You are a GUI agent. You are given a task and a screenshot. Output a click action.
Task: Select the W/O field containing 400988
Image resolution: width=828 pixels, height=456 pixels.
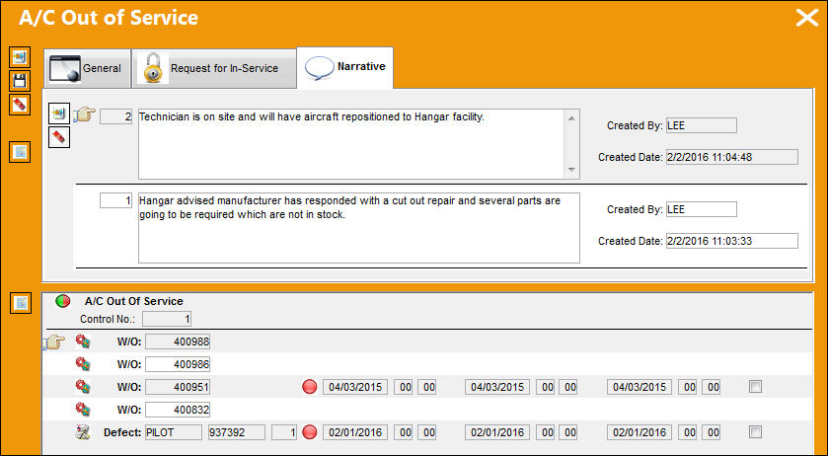pyautogui.click(x=178, y=342)
